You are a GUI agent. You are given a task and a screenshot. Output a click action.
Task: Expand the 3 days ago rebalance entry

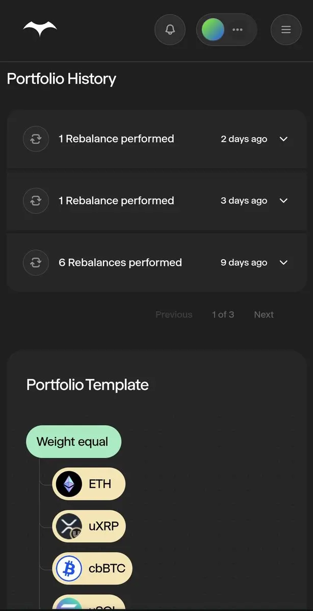[284, 201]
